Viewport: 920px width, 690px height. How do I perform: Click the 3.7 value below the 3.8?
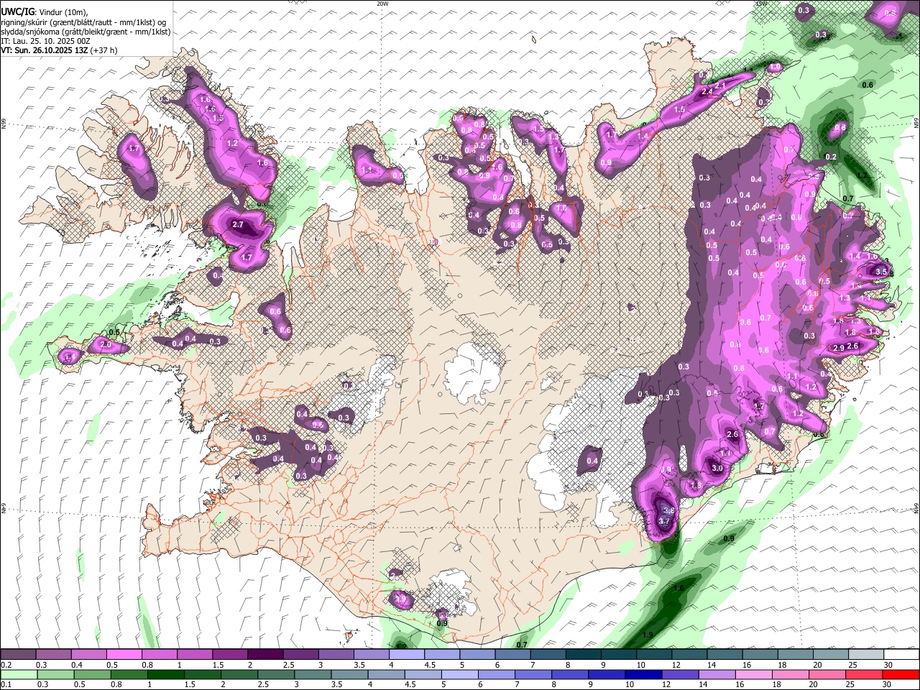pyautogui.click(x=664, y=521)
